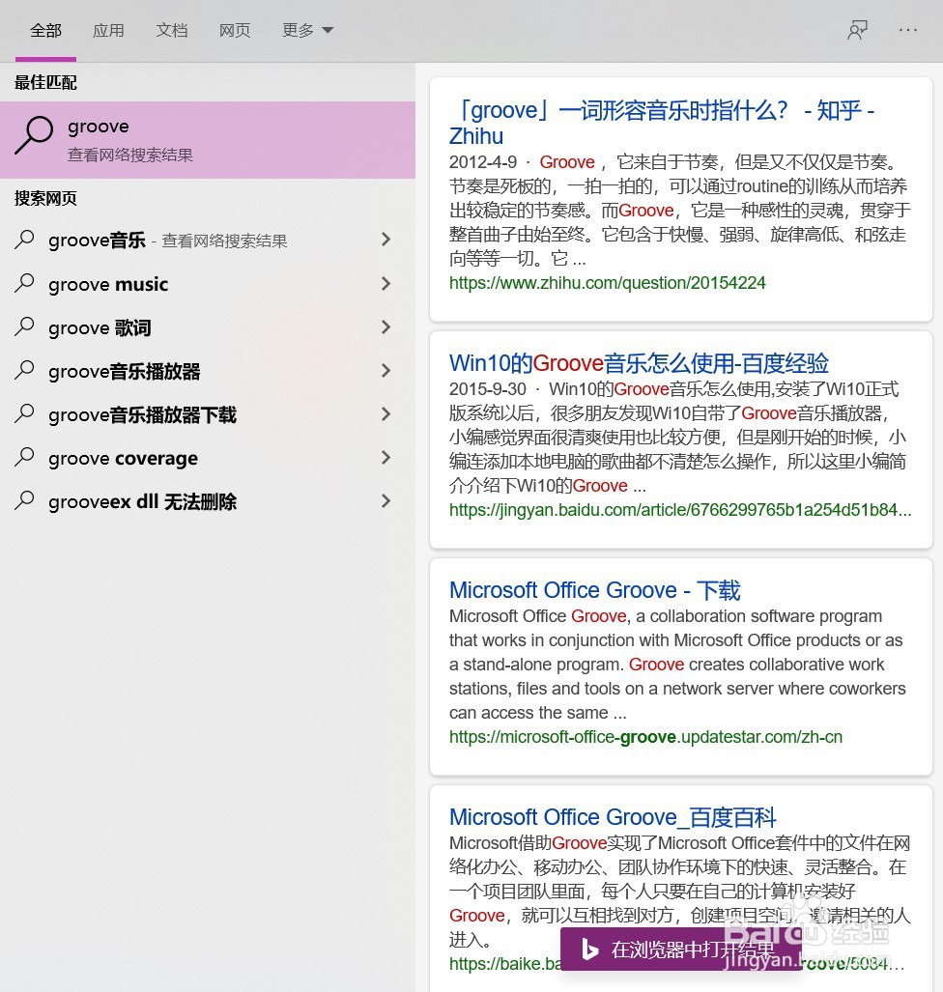Click the jingyan.baidu.com article URL
943x992 pixels.
pyautogui.click(x=680, y=510)
